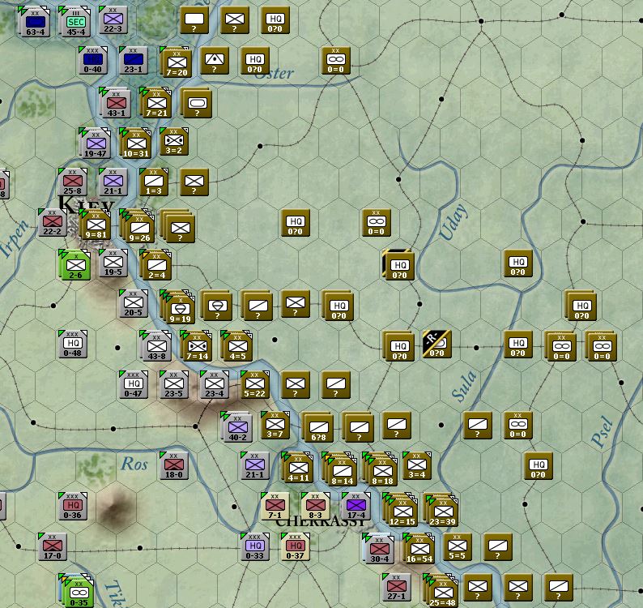Click the Soviet 4=11 infantry stack

pyautogui.click(x=299, y=469)
